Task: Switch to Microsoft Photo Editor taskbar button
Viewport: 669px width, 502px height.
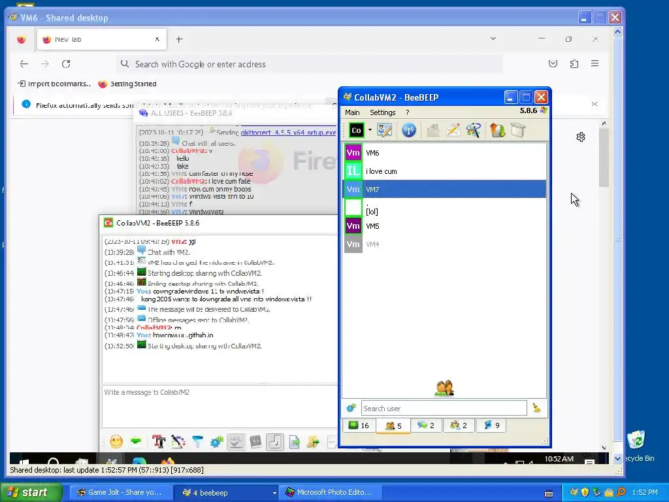Action: point(331,492)
